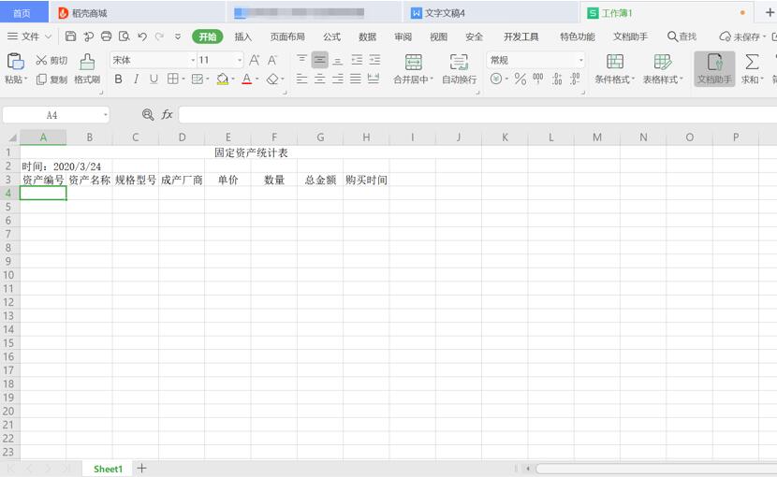Click the Print icon in quick toolbar
Image resolution: width=777 pixels, height=477 pixels.
pos(106,36)
